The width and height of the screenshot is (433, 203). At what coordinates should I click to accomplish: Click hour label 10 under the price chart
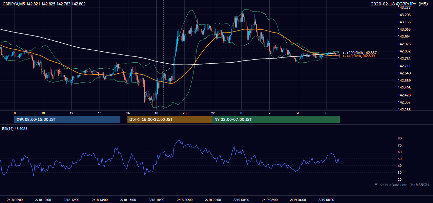43,113
